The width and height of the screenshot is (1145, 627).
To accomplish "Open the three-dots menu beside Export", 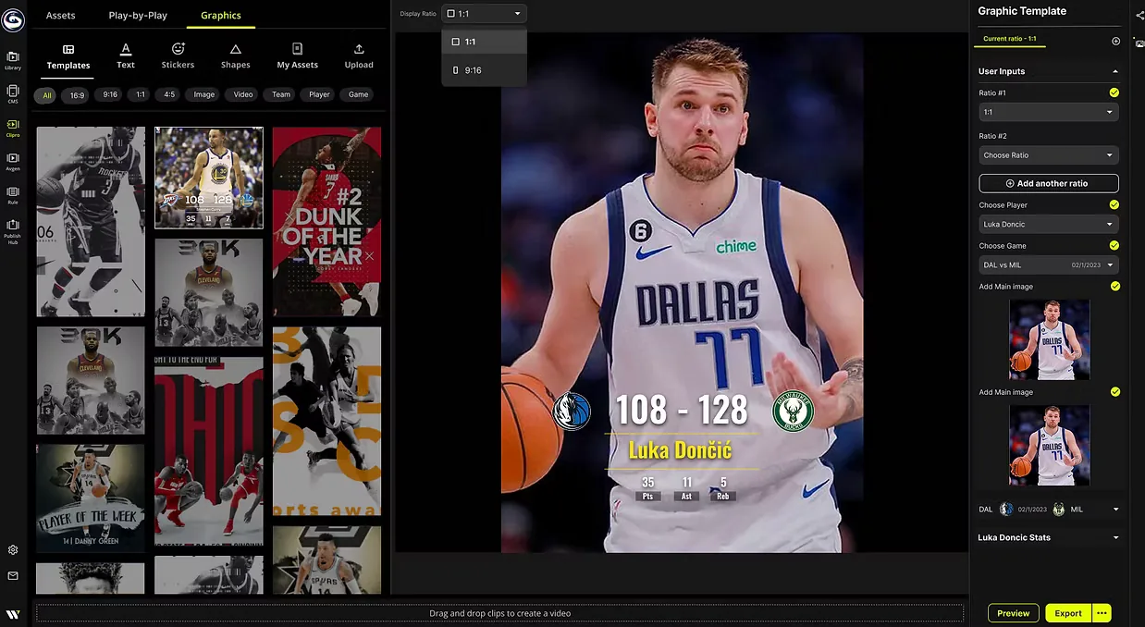I will pyautogui.click(x=1102, y=613).
